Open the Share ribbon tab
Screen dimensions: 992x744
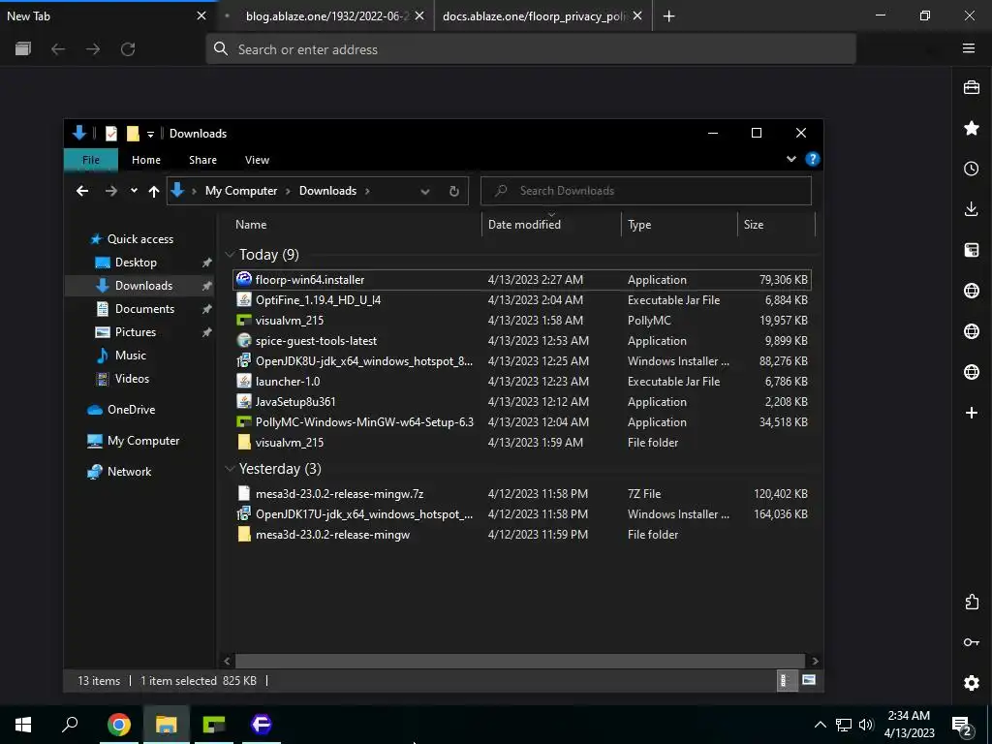[x=202, y=160]
